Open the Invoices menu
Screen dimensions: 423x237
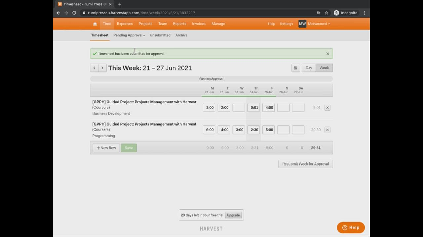click(199, 24)
